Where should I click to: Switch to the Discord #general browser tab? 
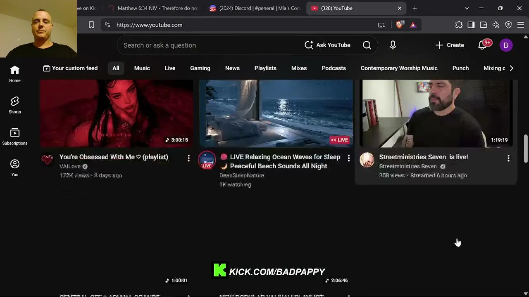tap(255, 8)
